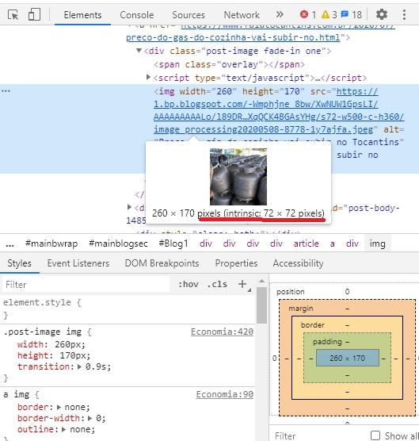Click the 260 × 170 box model content

pyautogui.click(x=348, y=358)
